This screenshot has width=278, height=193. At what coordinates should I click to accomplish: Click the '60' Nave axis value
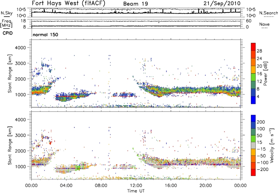point(249,21)
